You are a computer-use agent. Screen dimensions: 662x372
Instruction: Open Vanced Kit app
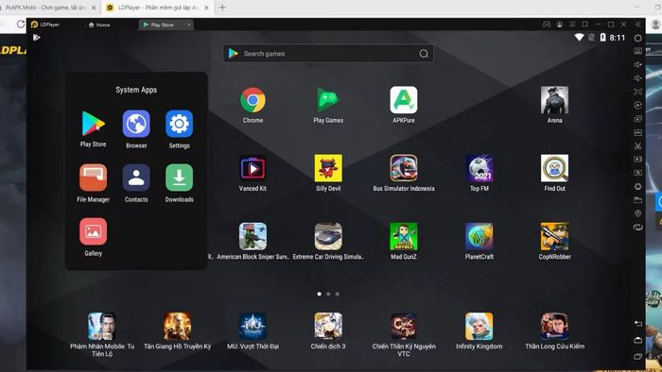point(253,168)
